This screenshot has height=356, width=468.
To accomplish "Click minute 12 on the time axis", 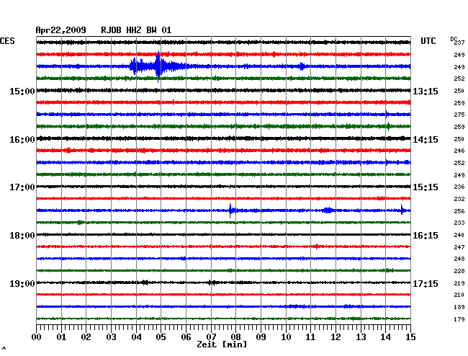I will click(x=336, y=337).
